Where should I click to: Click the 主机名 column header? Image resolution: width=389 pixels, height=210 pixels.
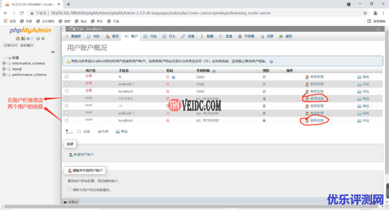124,71
